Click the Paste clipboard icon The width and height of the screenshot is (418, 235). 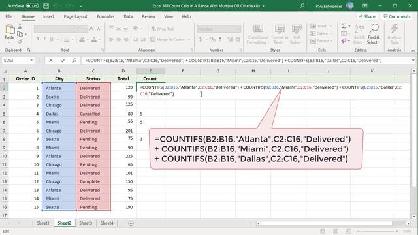(x=10, y=29)
